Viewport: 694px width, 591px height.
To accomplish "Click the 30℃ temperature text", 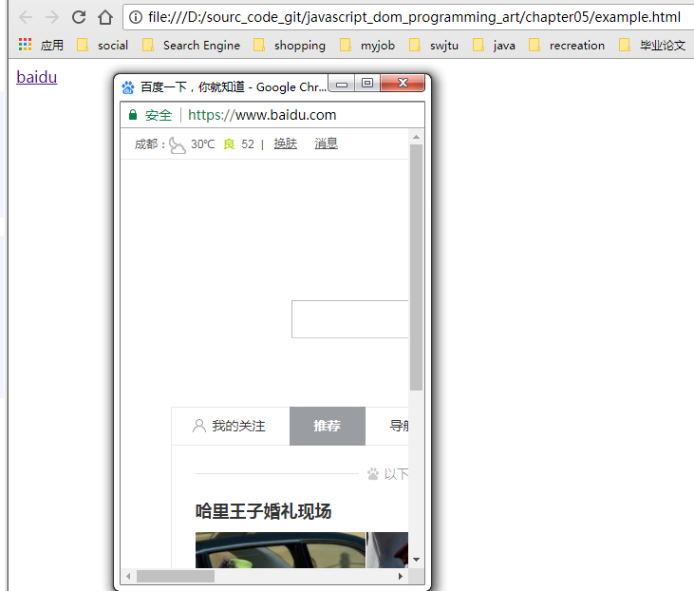I will pos(203,144).
